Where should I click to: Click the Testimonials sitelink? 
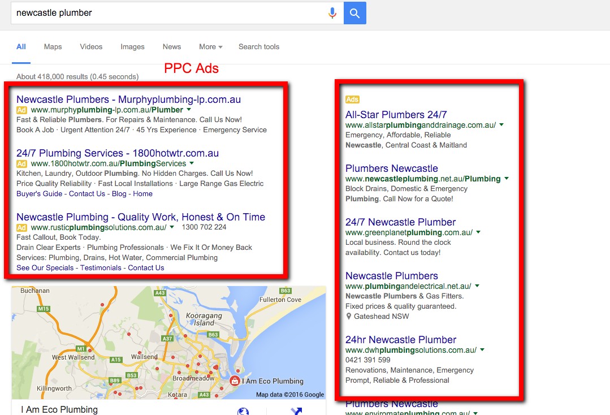101,267
